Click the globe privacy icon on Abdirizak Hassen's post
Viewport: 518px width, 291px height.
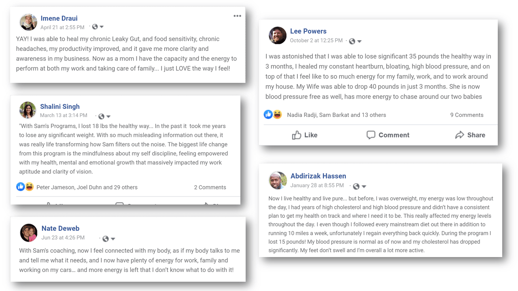(356, 186)
